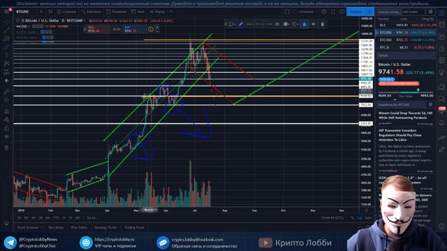Open the Strategy Tester tab
447x251 pixels.
(105, 227)
